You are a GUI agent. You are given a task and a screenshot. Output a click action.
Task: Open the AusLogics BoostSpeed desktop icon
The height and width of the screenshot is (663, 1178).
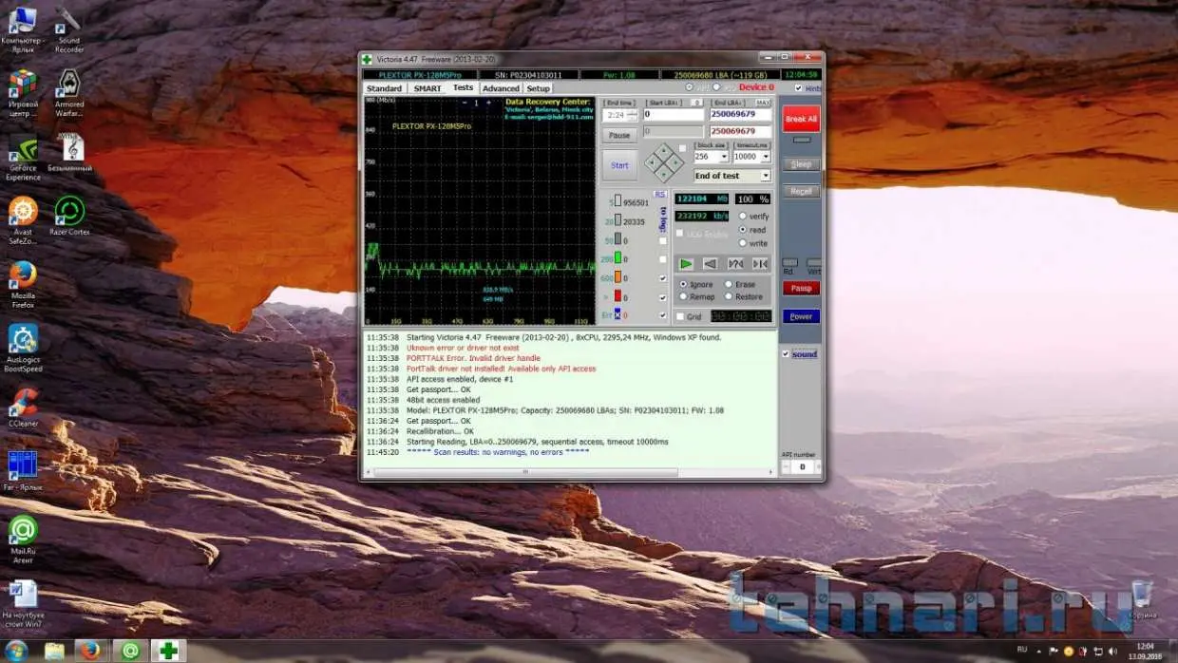coord(23,348)
